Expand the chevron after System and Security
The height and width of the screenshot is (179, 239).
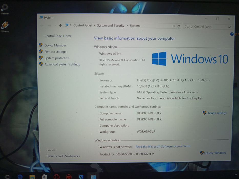coord(127,26)
